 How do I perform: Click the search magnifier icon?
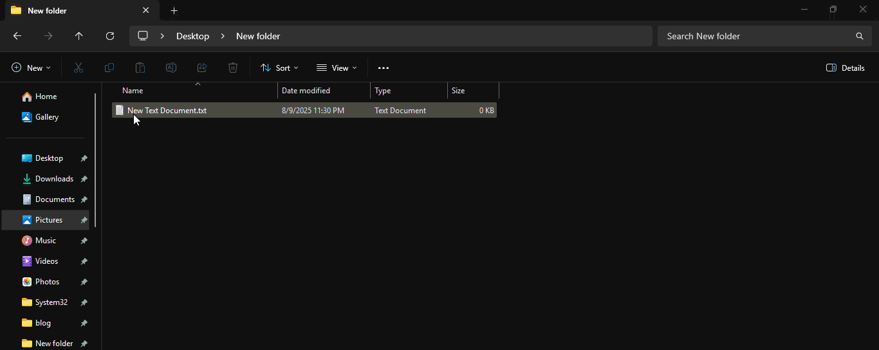click(x=860, y=36)
